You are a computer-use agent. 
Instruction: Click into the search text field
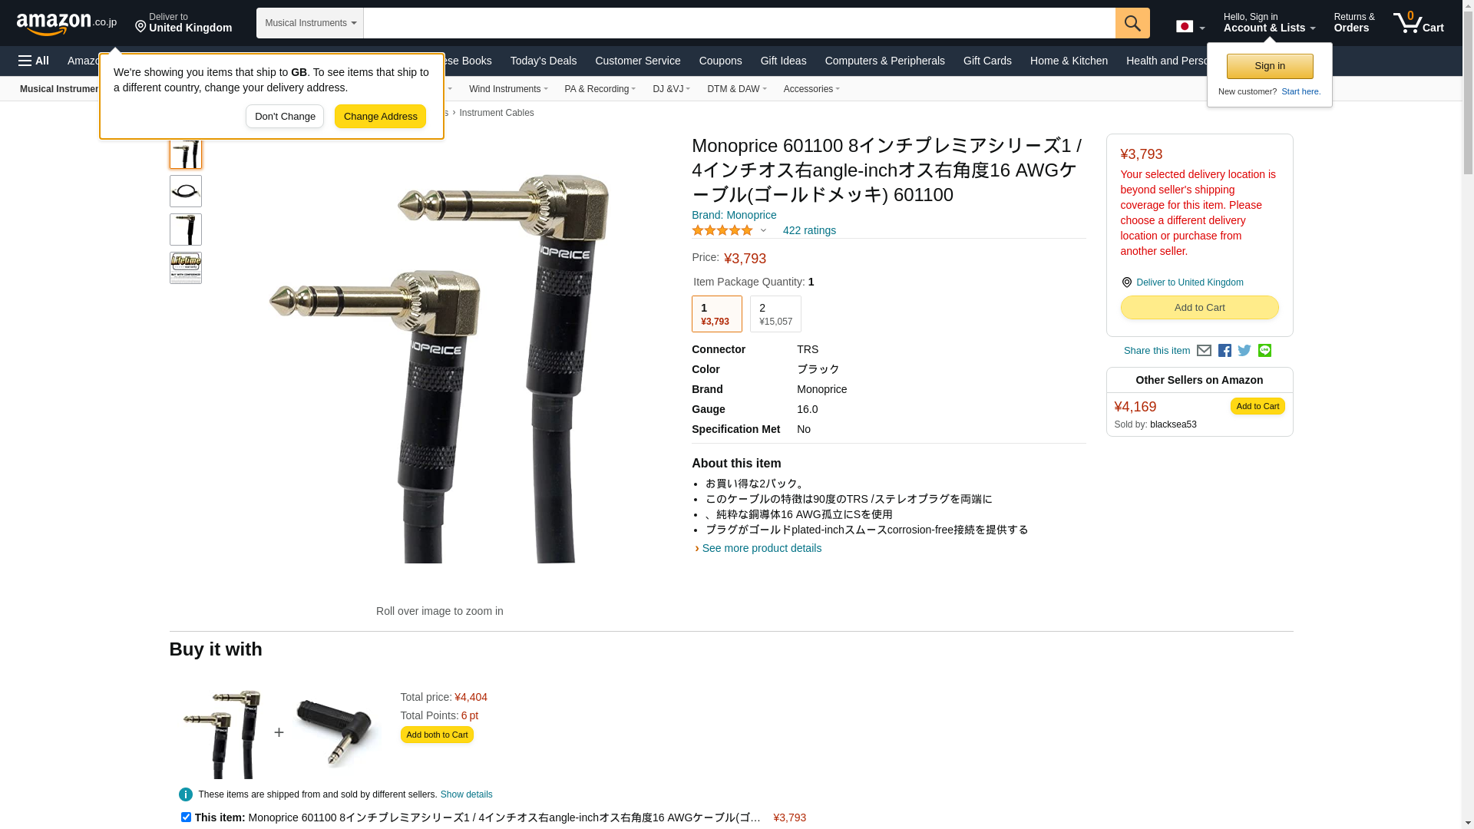739,23
